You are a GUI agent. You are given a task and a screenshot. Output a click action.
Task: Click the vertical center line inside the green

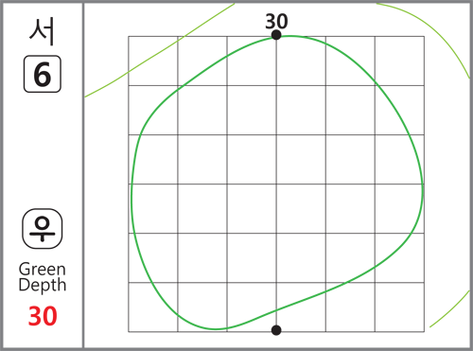(x=276, y=183)
